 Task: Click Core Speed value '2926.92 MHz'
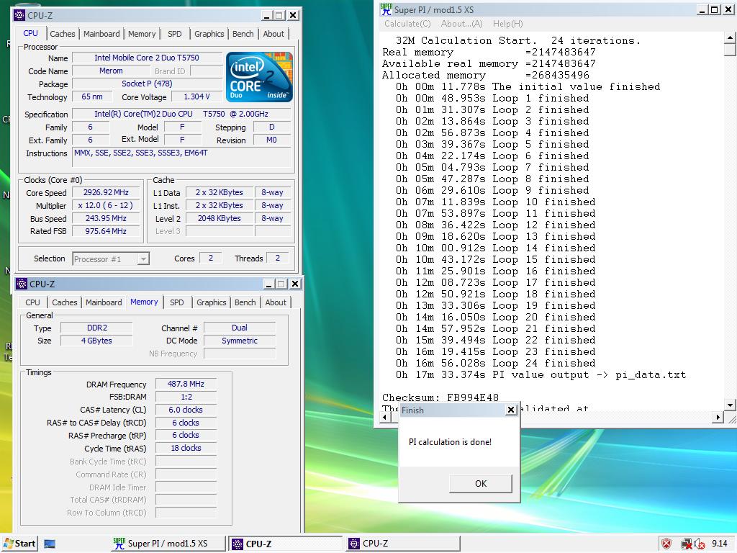coord(106,192)
